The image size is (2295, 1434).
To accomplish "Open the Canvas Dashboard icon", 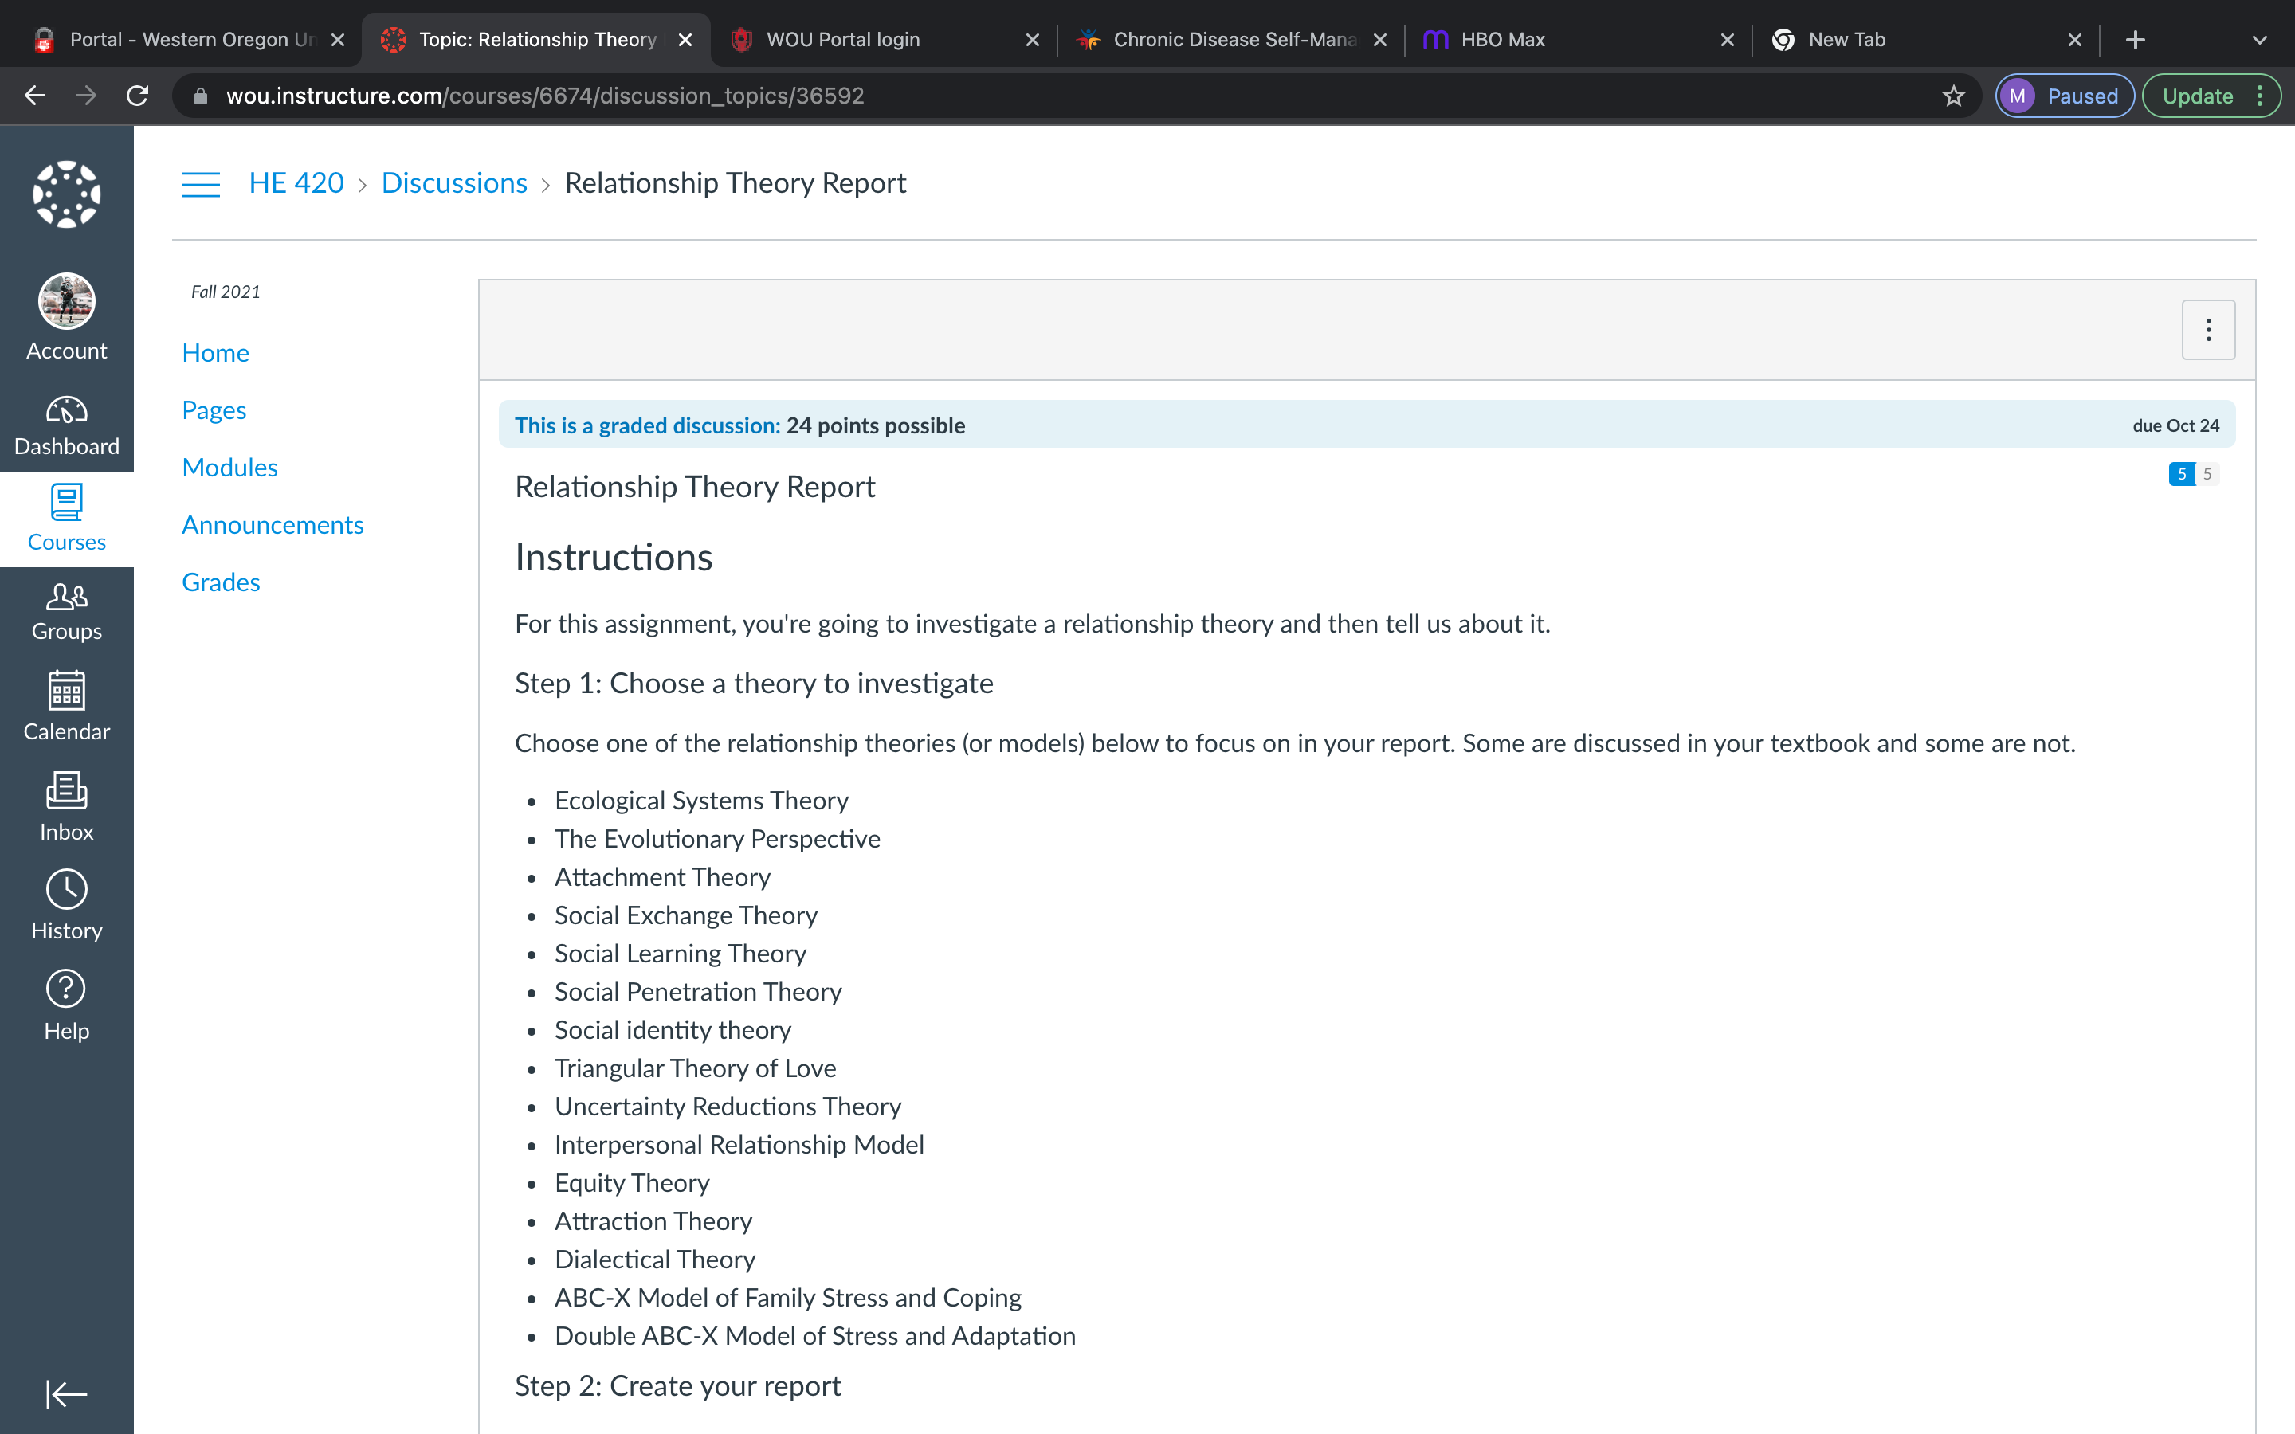I will pyautogui.click(x=66, y=410).
